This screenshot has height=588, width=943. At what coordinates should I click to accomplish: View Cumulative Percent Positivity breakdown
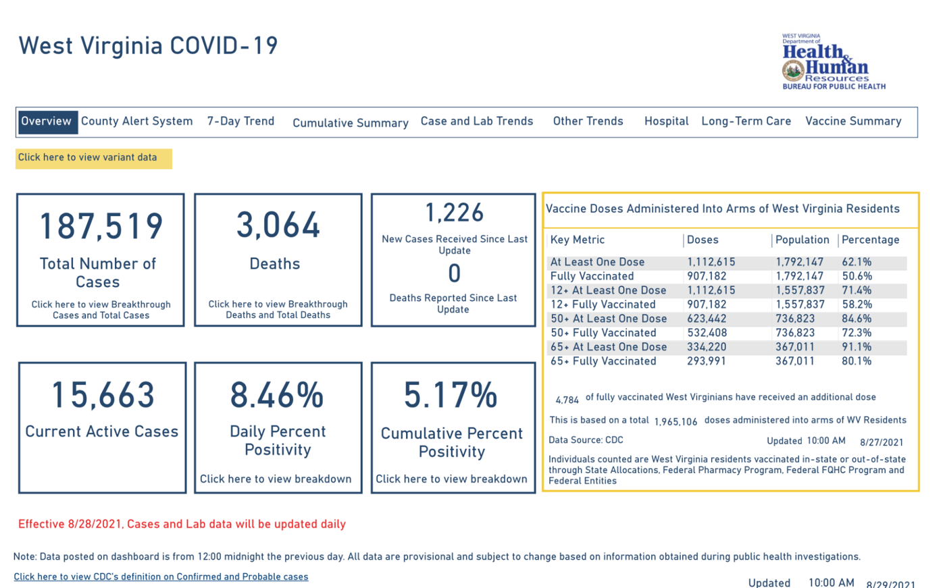point(452,479)
